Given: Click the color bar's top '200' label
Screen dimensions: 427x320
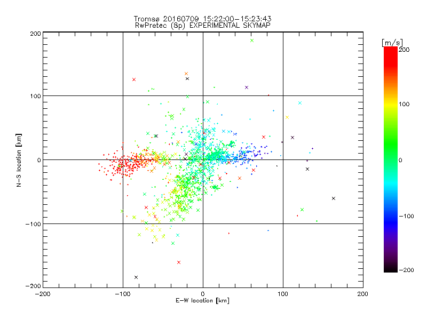Looking at the screenshot, I should (405, 50).
